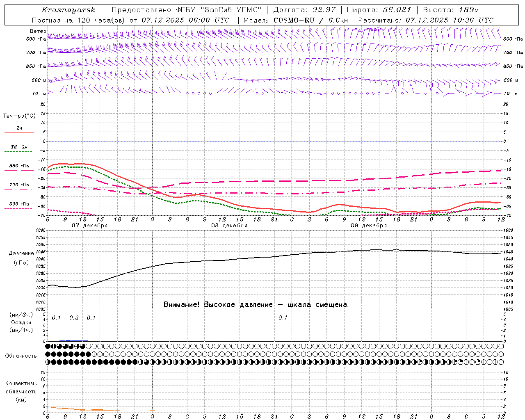Select the Широта 56.021 value
Viewport: 525px width, 420px height.
(x=396, y=10)
